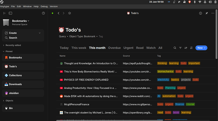
Task: Go back with the left arrow
Action: coord(58,13)
